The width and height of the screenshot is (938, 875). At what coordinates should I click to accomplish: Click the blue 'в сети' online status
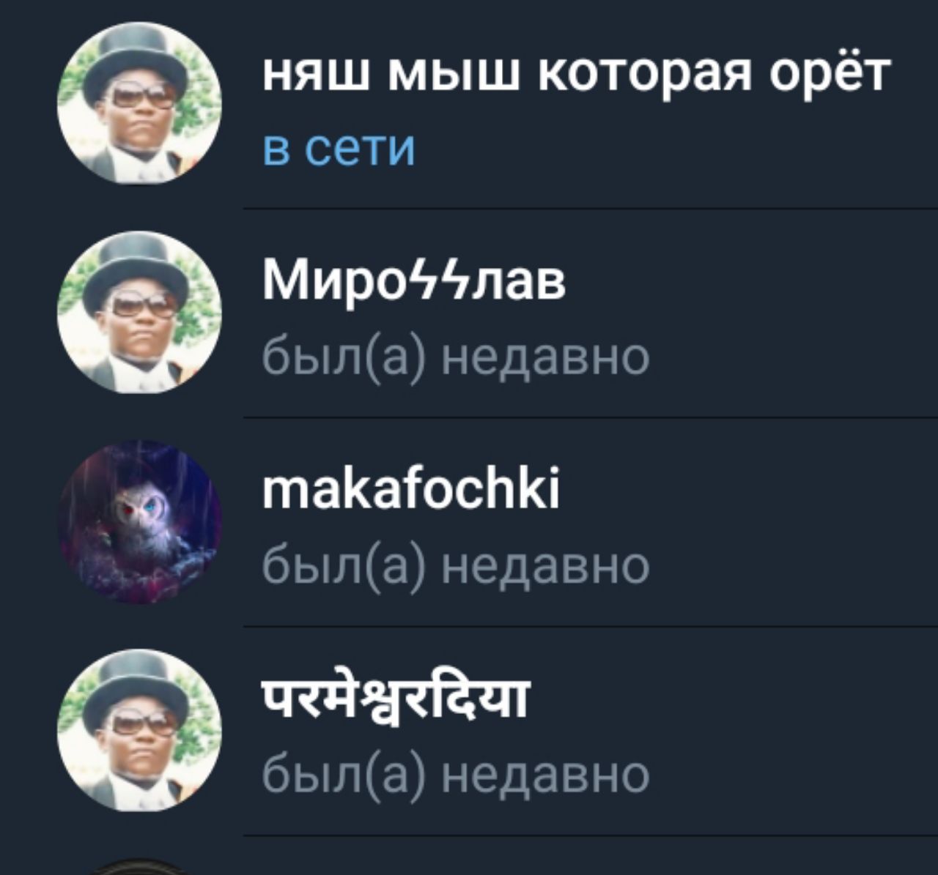(x=339, y=149)
